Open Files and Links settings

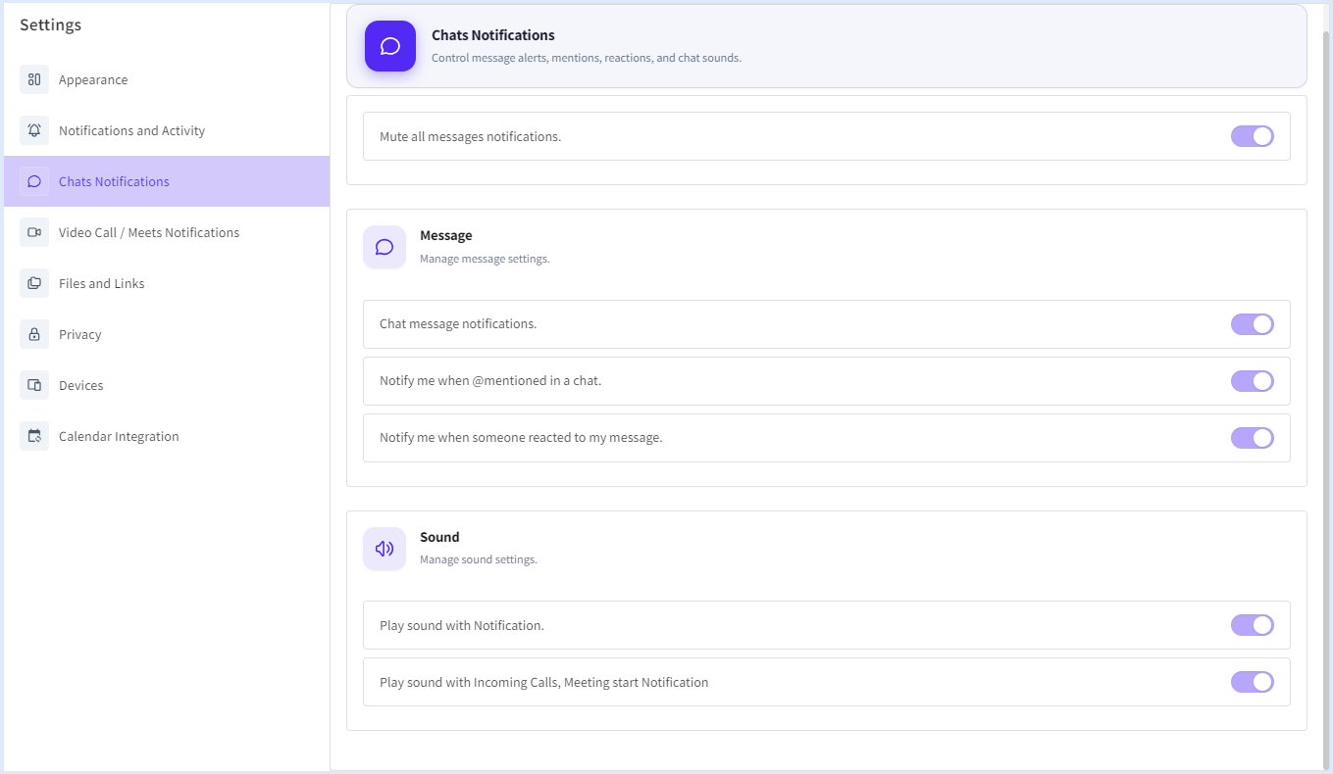pos(167,283)
